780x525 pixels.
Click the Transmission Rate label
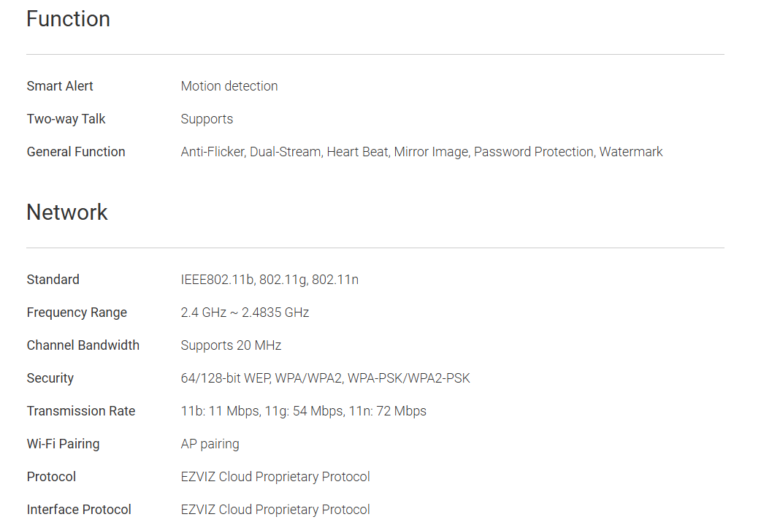coord(81,411)
